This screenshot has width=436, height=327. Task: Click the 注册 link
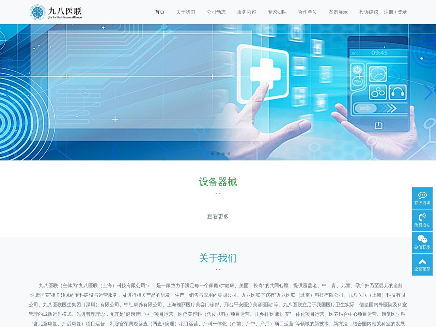(x=388, y=12)
